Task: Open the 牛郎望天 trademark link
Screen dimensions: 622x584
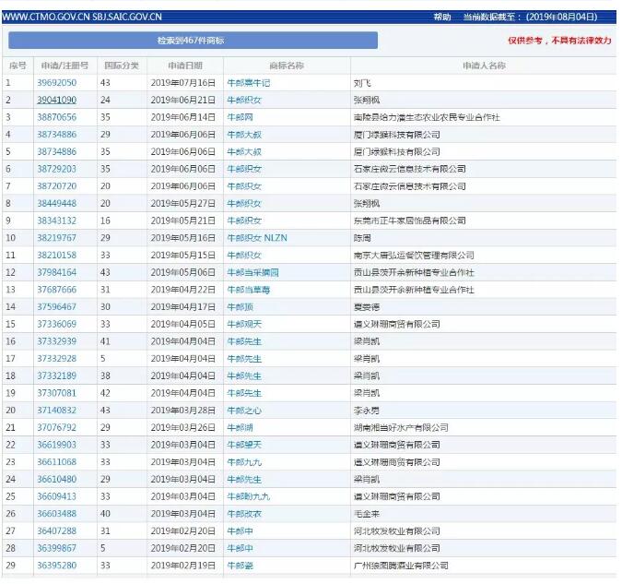Action: click(x=244, y=445)
